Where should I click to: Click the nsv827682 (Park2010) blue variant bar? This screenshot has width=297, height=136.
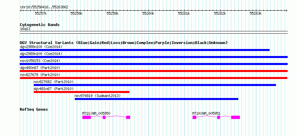pos(155,85)
